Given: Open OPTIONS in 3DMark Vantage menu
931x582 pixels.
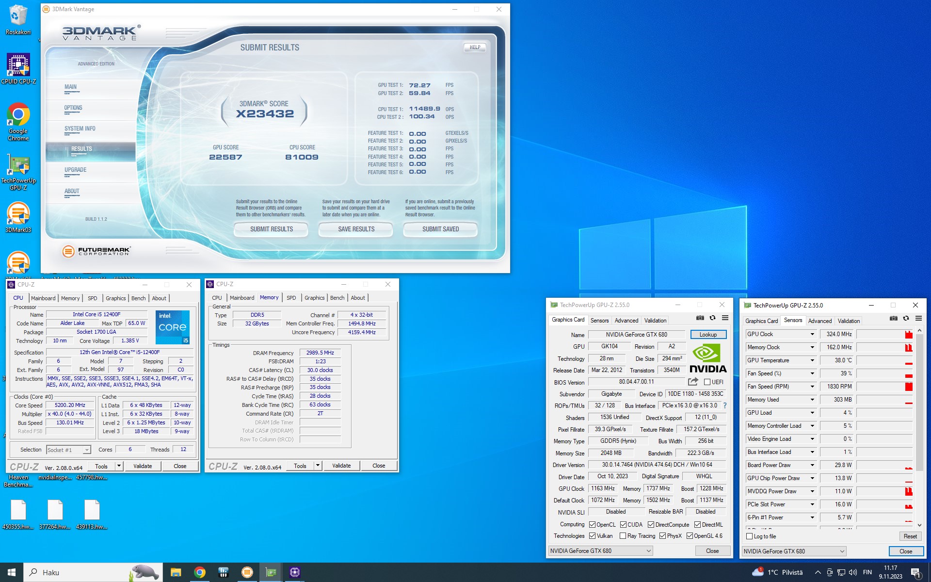Looking at the screenshot, I should click(73, 108).
